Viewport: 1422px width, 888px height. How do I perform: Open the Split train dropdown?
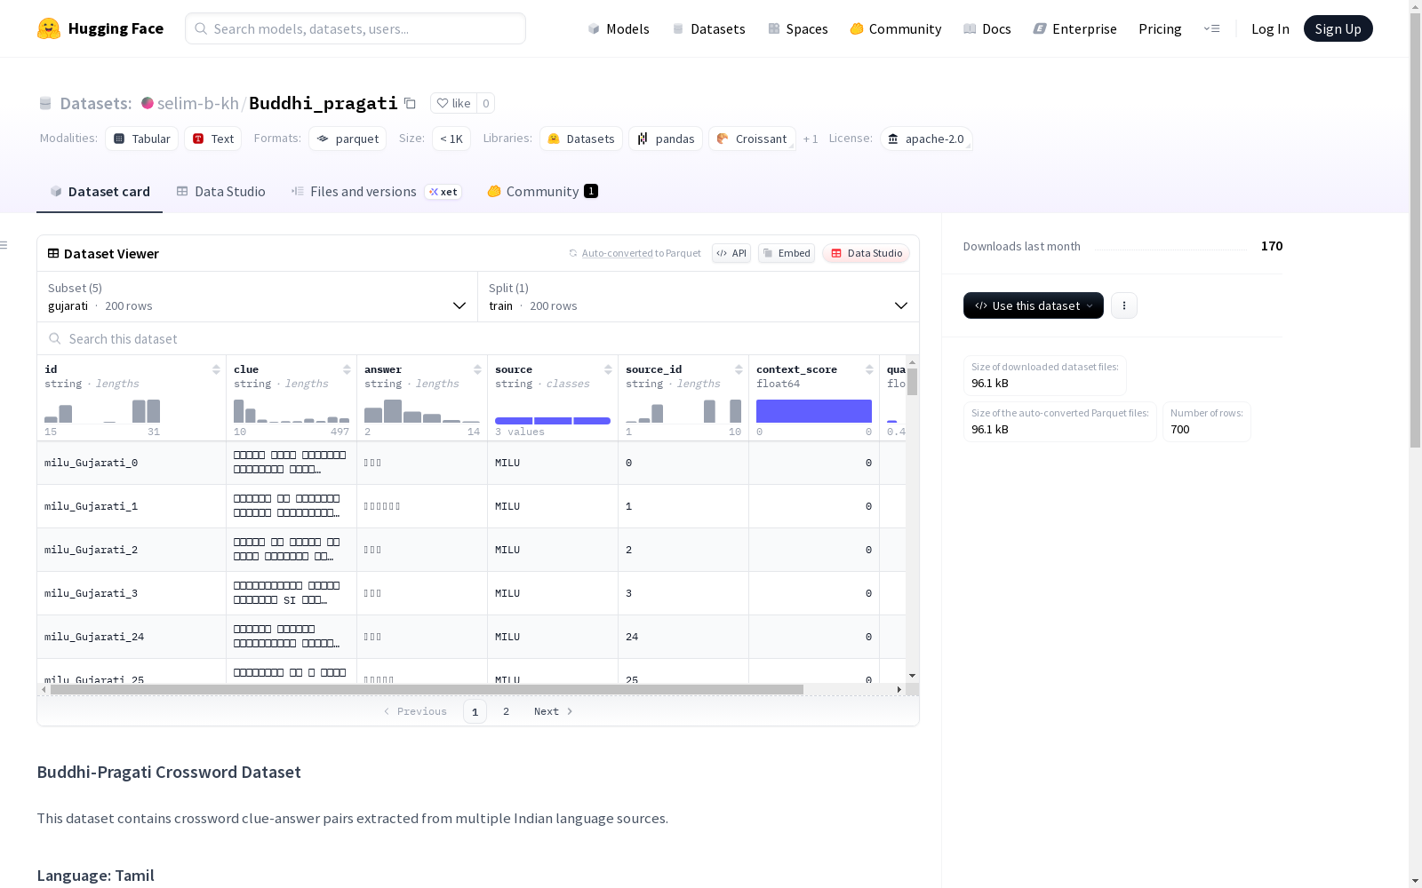point(699,297)
